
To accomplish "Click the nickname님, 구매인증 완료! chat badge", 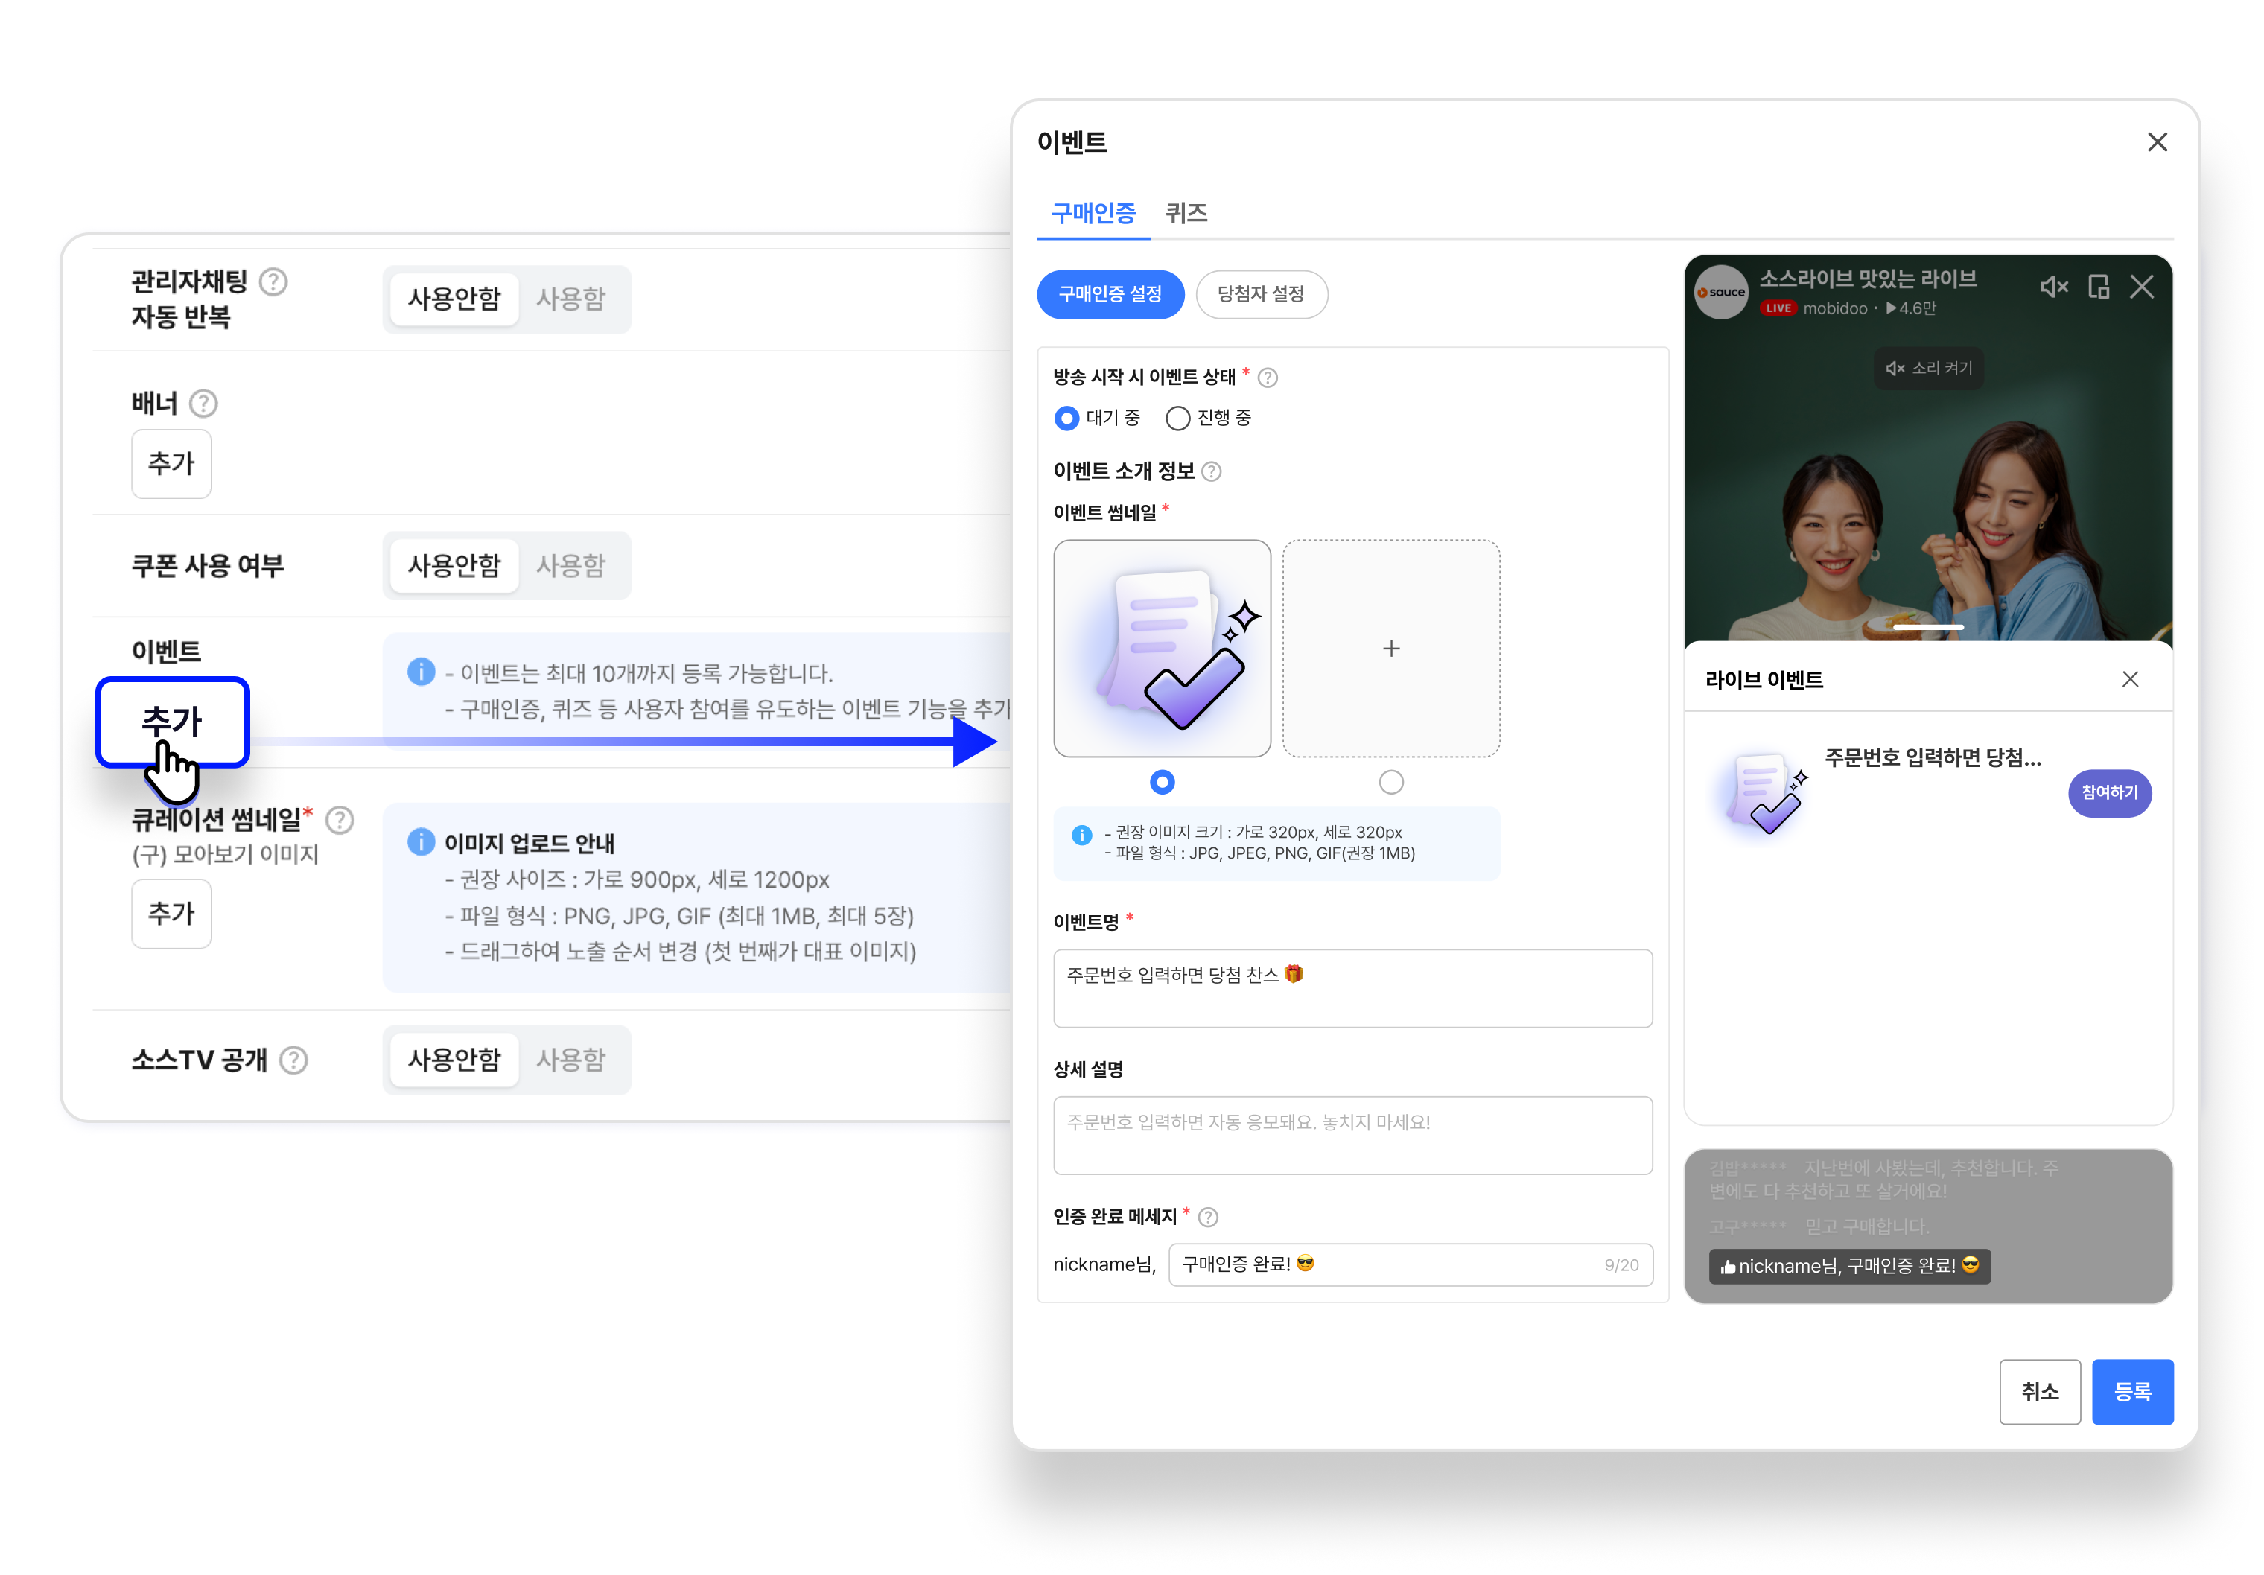I will pos(1849,1266).
